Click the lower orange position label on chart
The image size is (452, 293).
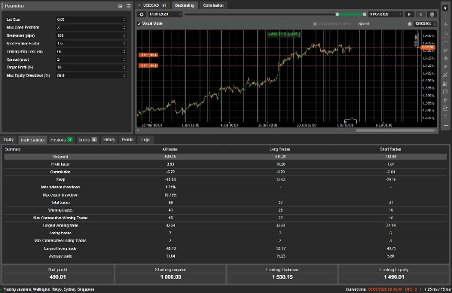click(148, 66)
